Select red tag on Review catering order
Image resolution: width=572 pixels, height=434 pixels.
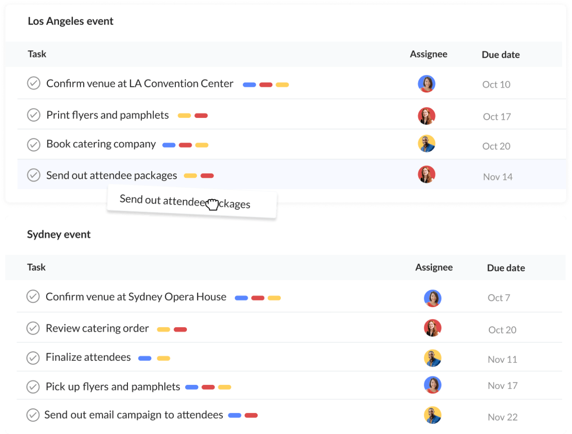tap(180, 330)
